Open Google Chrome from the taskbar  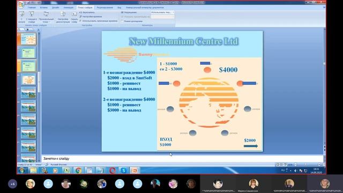(78, 170)
